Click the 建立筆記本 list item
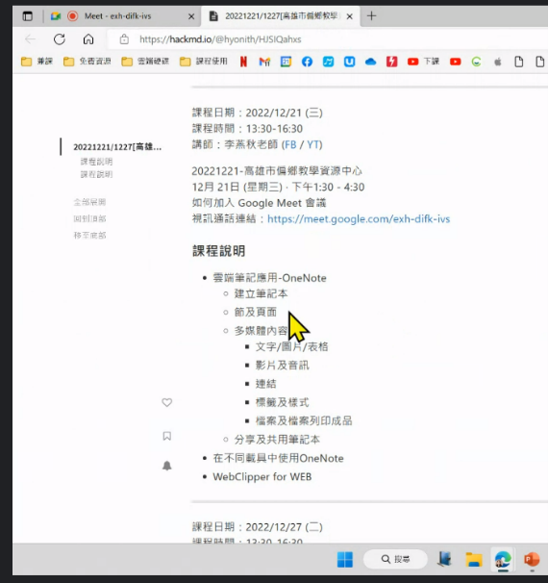 pos(261,293)
